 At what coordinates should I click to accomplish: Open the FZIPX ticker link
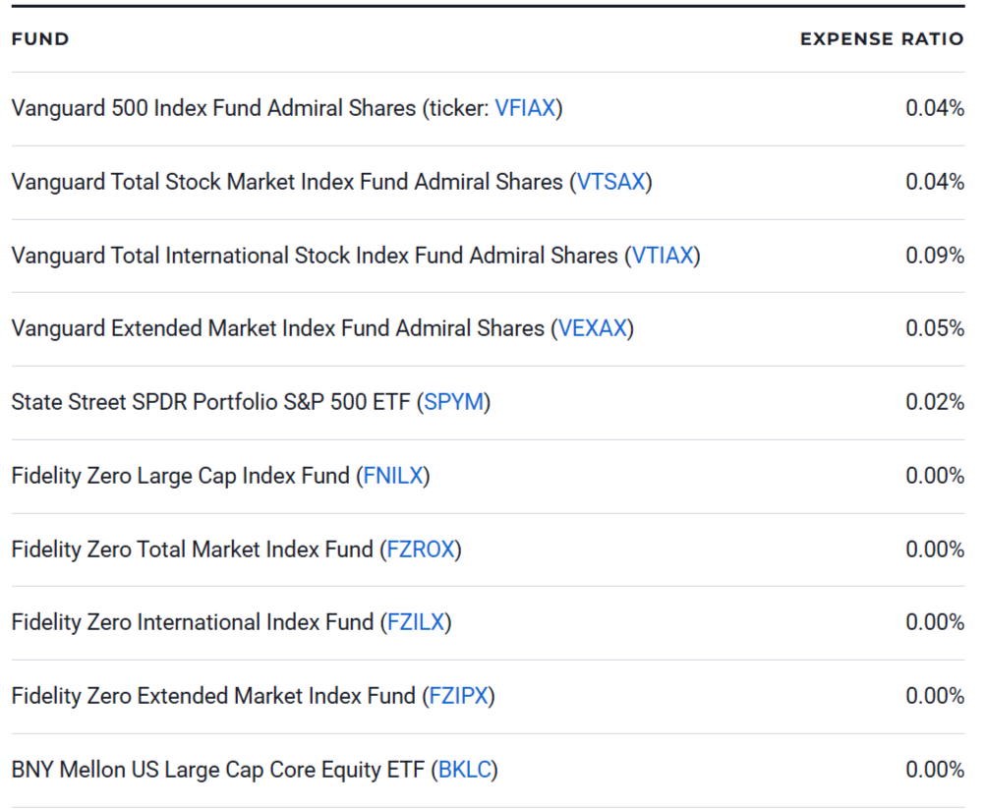pyautogui.click(x=458, y=696)
